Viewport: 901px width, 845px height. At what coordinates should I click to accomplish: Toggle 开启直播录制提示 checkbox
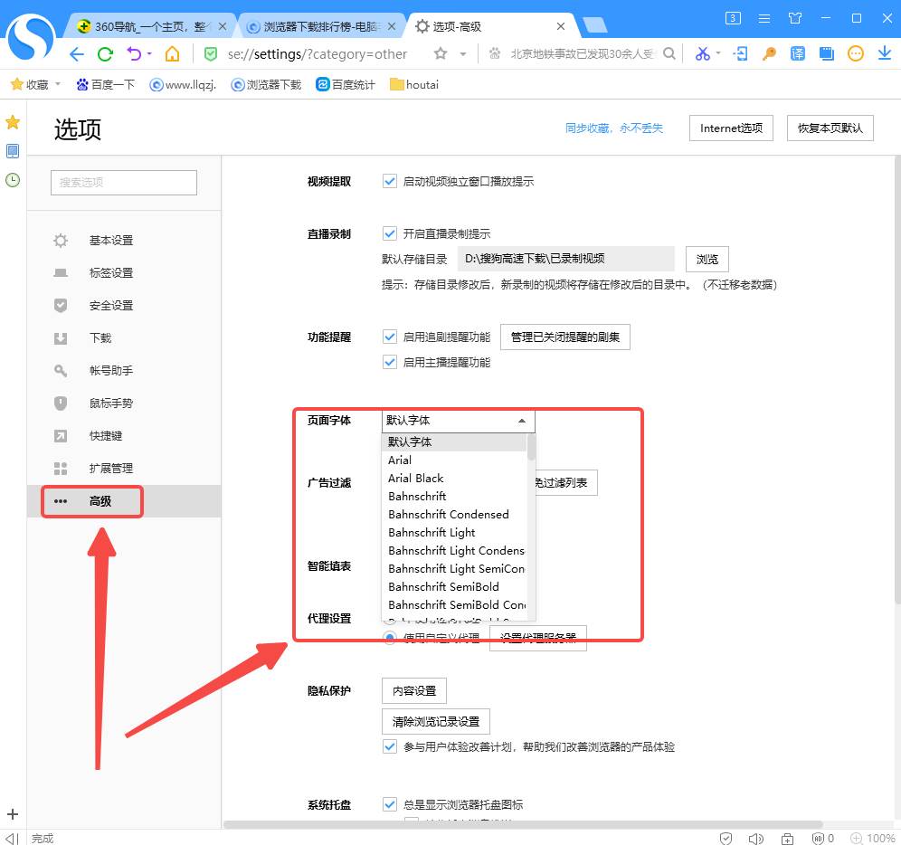click(x=390, y=233)
